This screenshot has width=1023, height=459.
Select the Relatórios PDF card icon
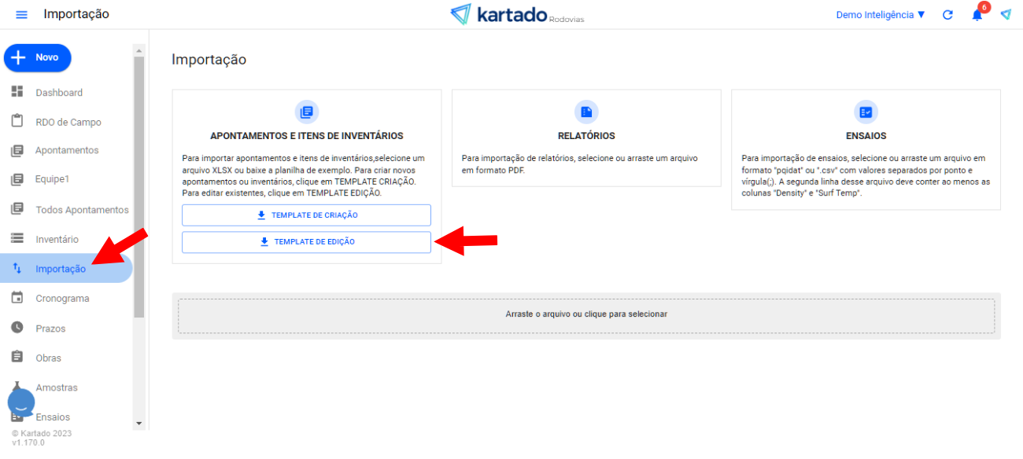coord(586,112)
